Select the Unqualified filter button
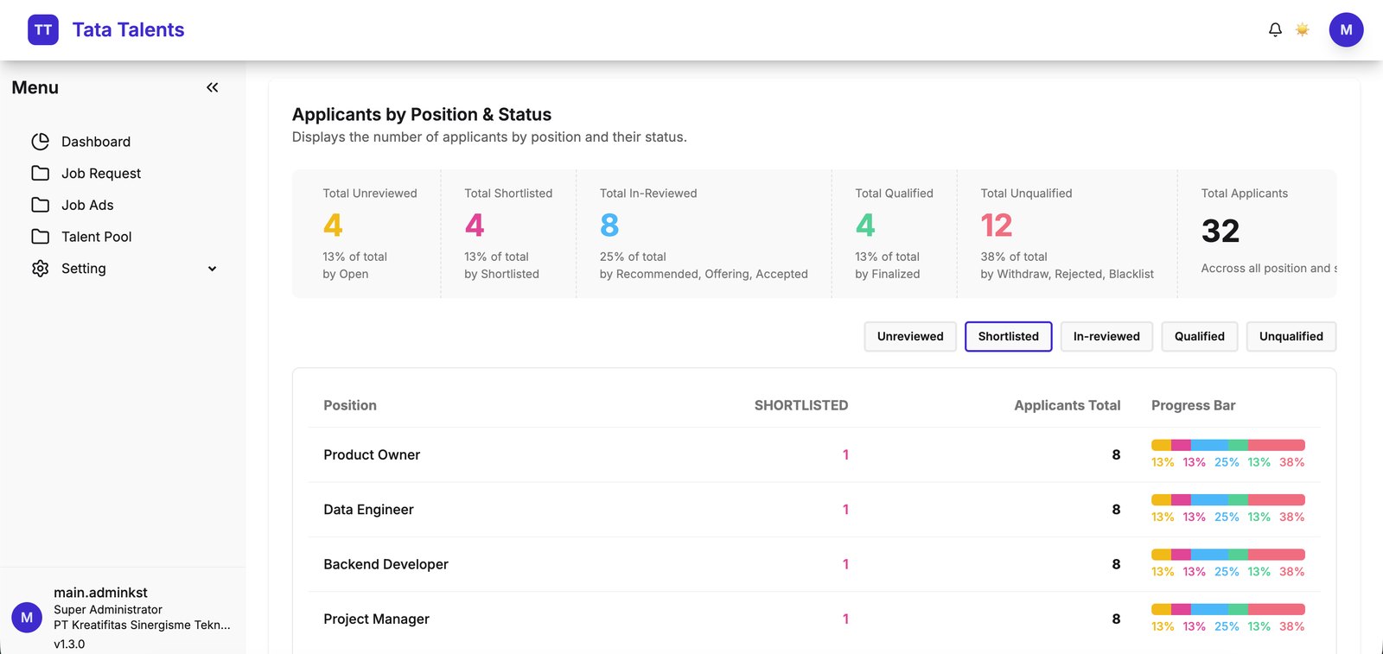Screen dimensions: 1383x654 point(1291,336)
